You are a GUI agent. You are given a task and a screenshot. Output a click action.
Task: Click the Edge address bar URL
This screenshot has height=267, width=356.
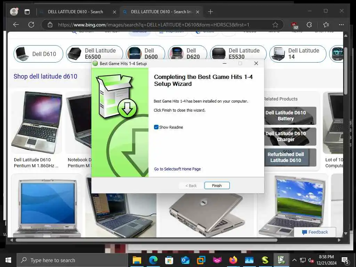tap(153, 25)
